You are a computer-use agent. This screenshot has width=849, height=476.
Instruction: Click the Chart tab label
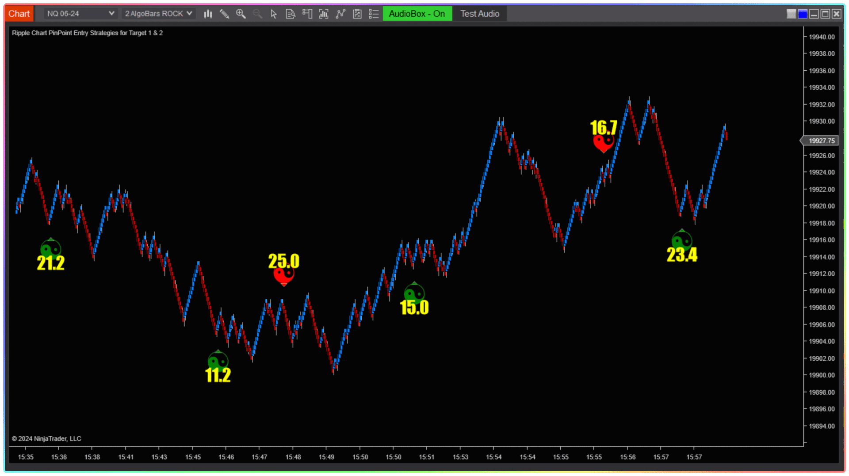coord(19,14)
